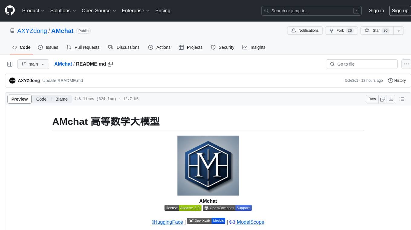Focus the Search or jump to field
The width and height of the screenshot is (411, 230).
click(x=312, y=11)
